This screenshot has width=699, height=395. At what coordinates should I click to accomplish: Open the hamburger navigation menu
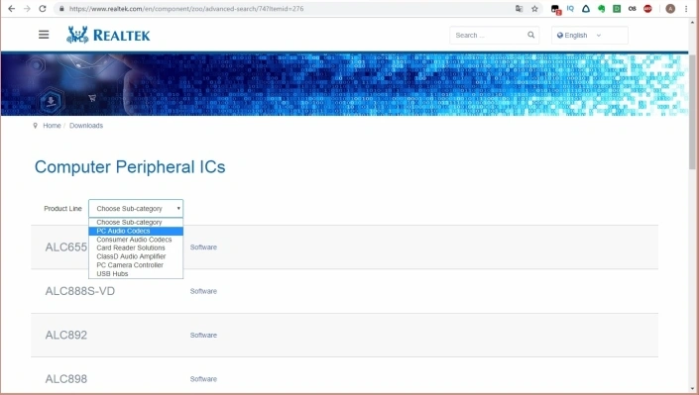(44, 35)
